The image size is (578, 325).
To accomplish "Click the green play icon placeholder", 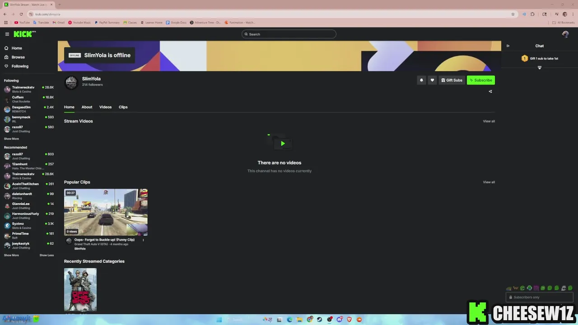I will [x=282, y=144].
